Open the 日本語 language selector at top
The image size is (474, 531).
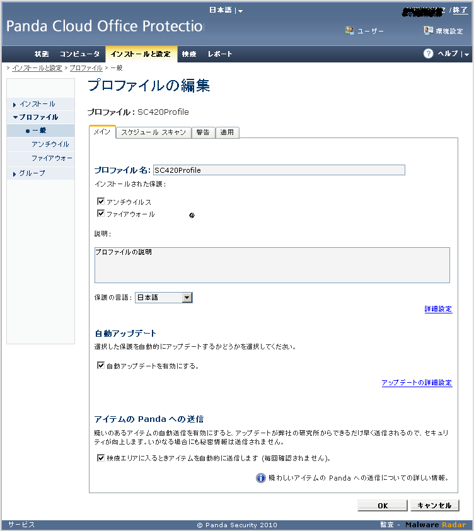coord(226,10)
